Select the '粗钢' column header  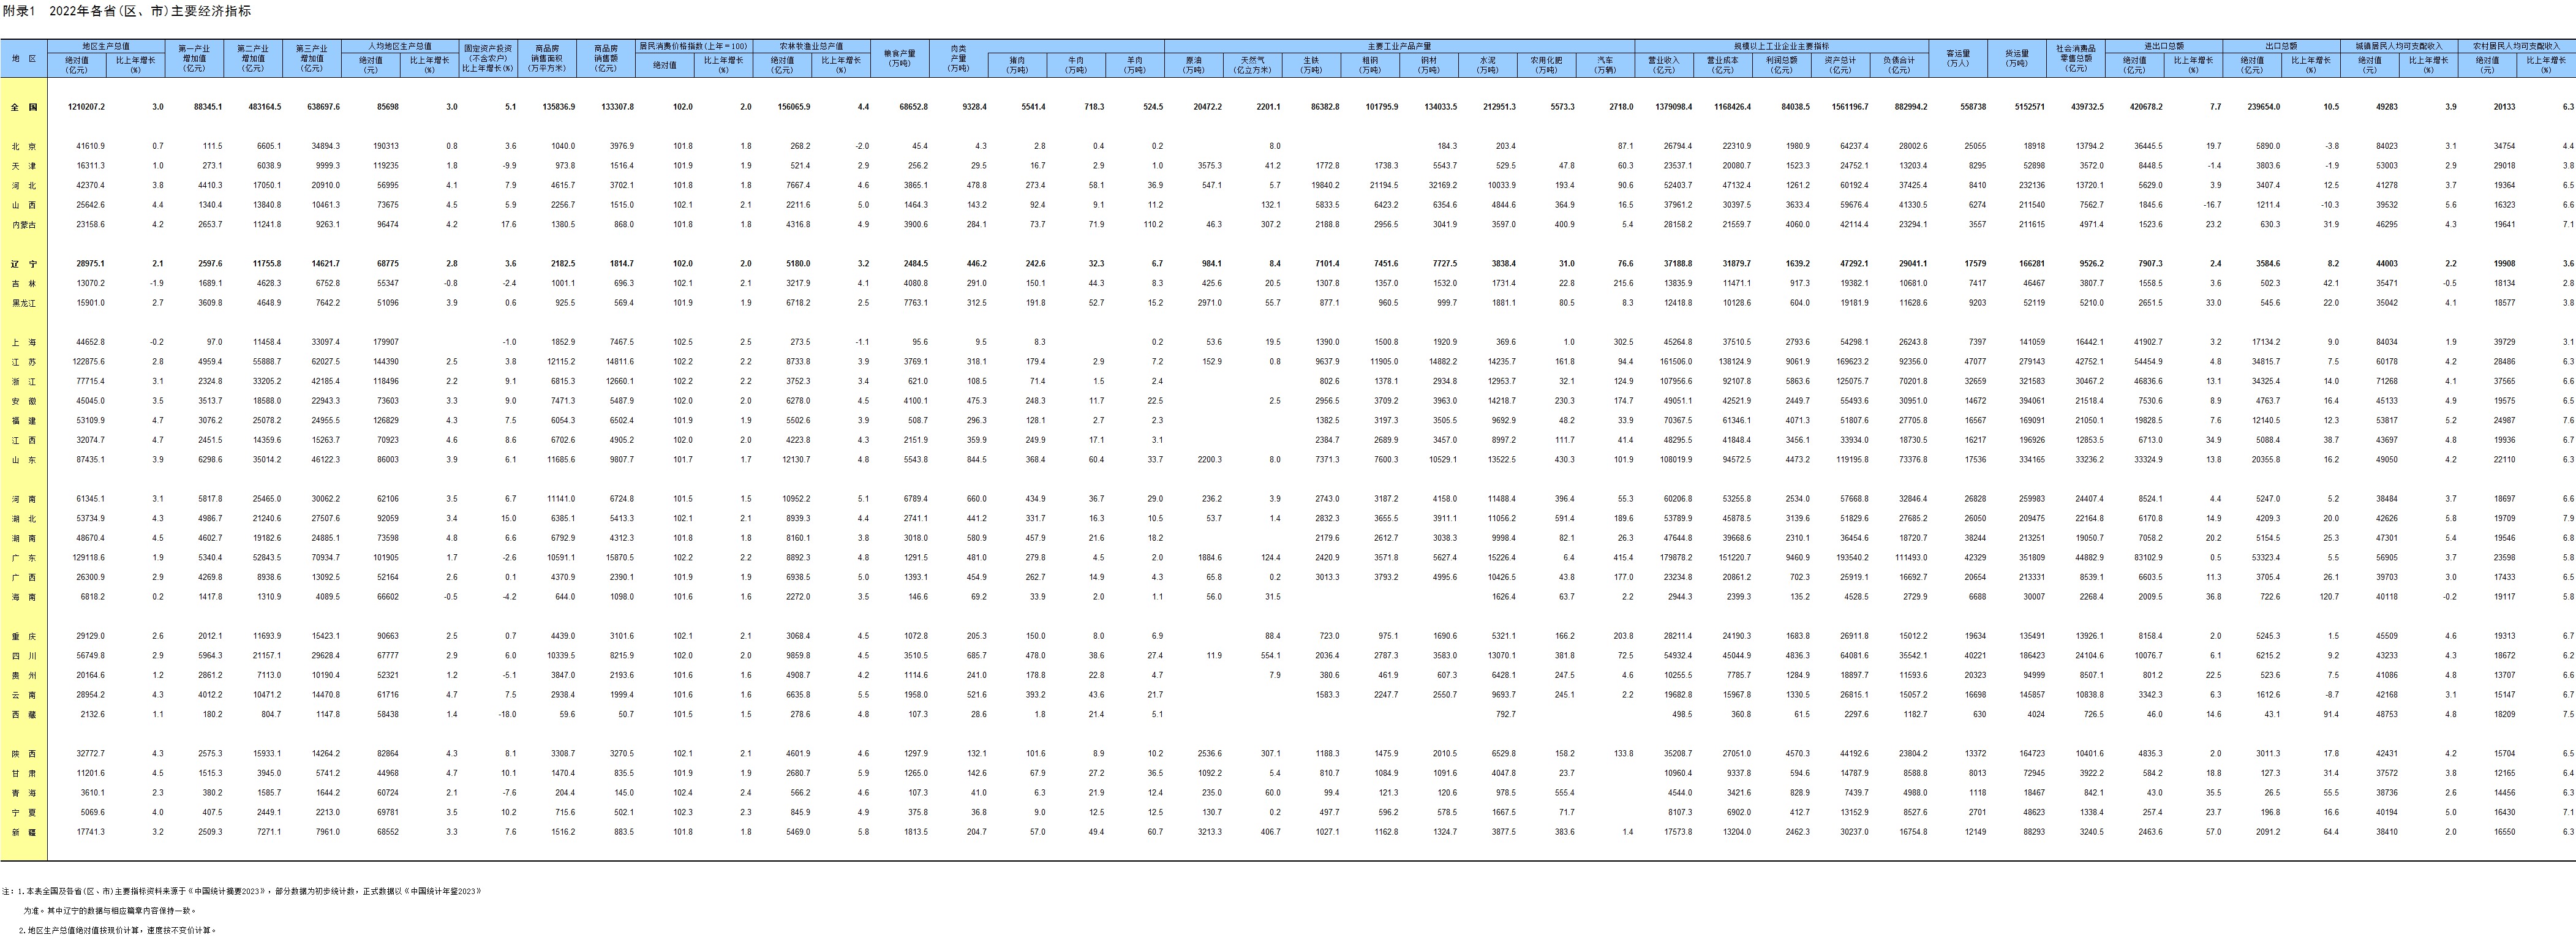pos(1370,65)
